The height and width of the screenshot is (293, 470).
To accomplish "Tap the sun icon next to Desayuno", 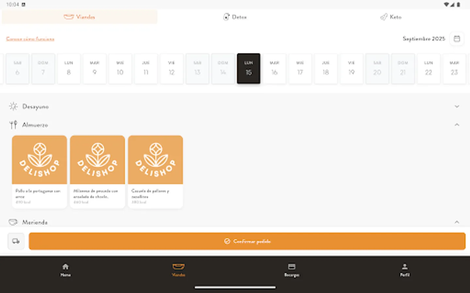I will (x=13, y=106).
